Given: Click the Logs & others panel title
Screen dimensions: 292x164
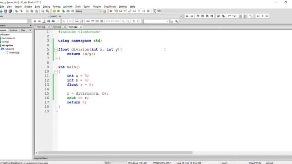Looking at the screenshot, I should pos(41,158).
